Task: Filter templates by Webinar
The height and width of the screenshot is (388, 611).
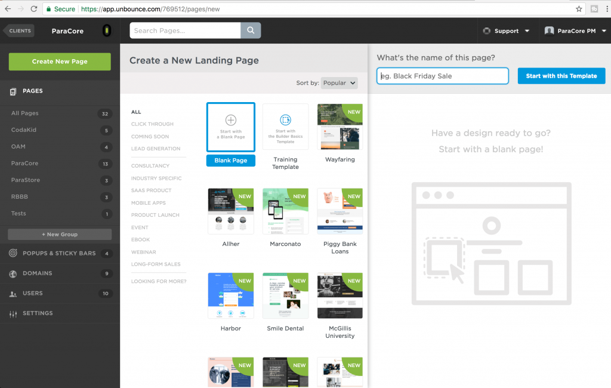Action: point(143,252)
